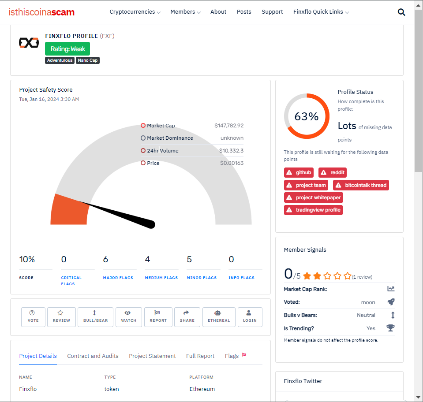Open the Posts menu item
This screenshot has height=402, width=423.
click(244, 12)
